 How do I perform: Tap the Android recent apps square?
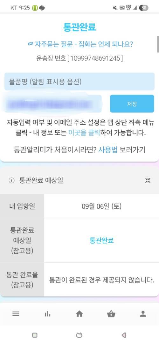coord(35,335)
